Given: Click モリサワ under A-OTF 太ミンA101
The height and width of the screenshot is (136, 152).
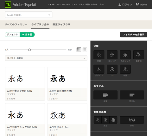Looking at the screenshot, I should tap(11, 94).
